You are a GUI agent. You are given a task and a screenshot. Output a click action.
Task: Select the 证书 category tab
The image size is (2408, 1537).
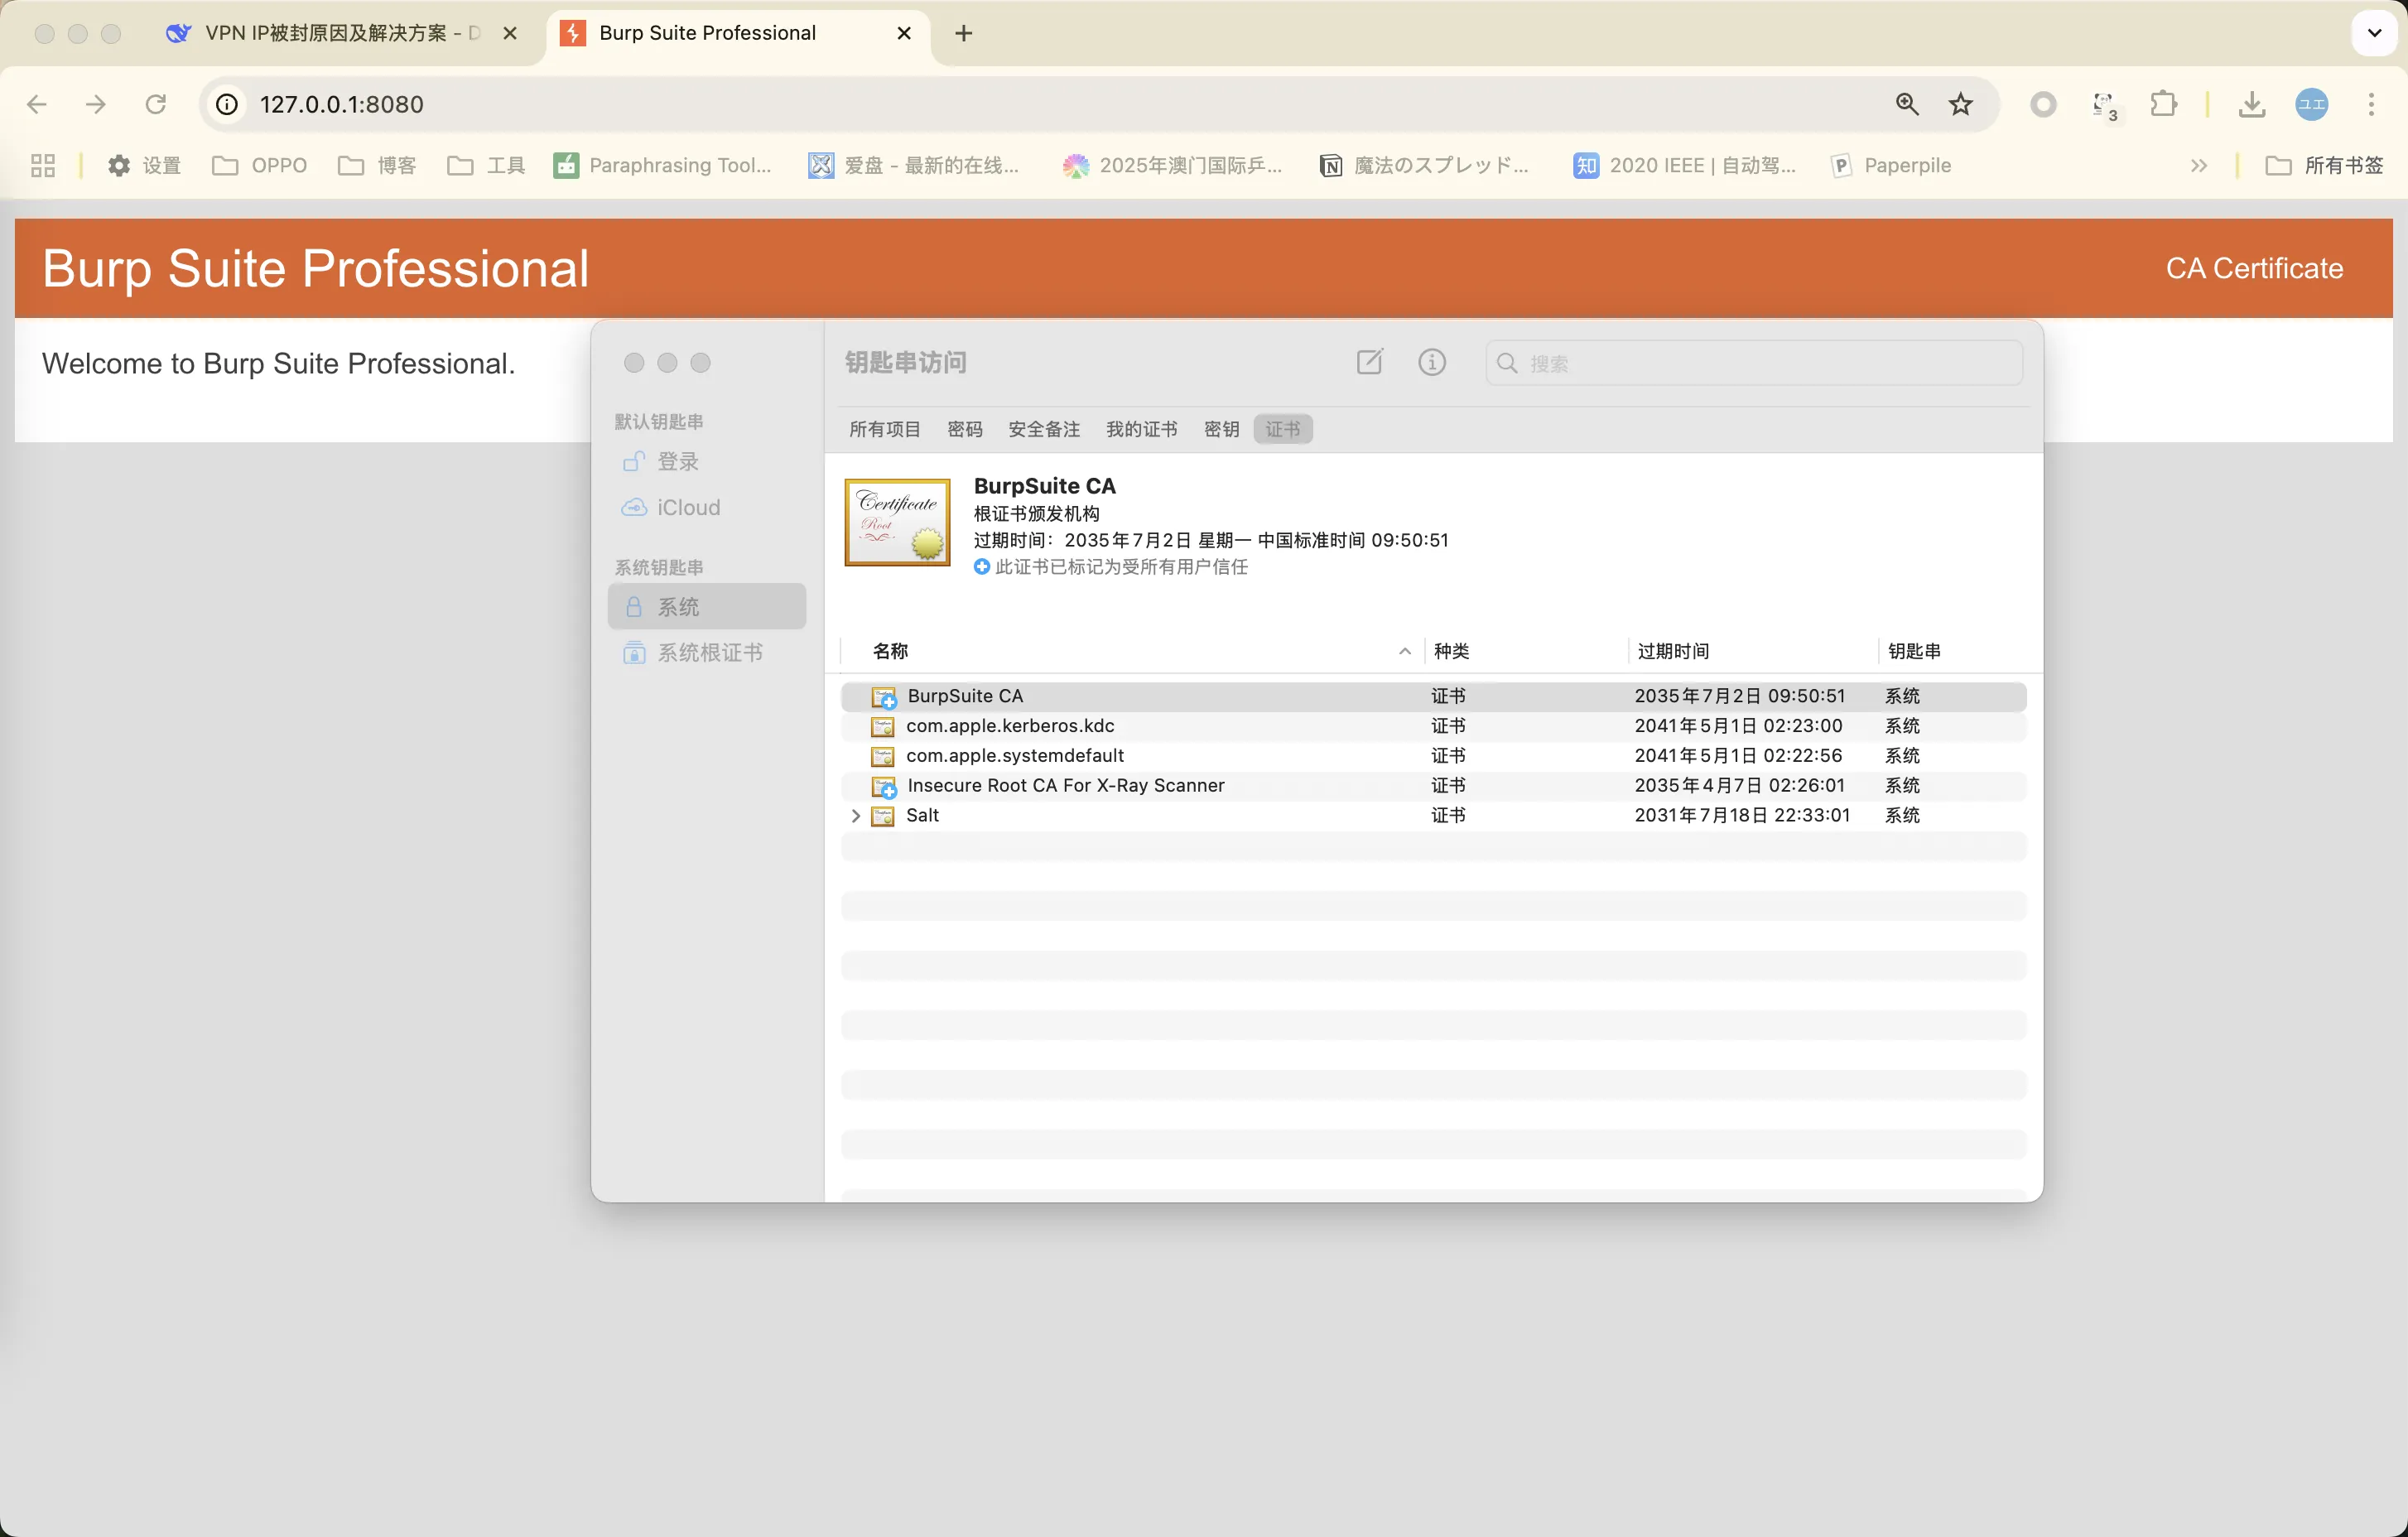pyautogui.click(x=1283, y=429)
